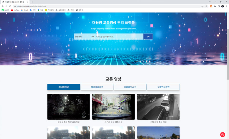The width and height of the screenshot is (229, 139).
Task: Open the 사거리 골목 접촉사고 video thumbnail
Action: coord(113,107)
